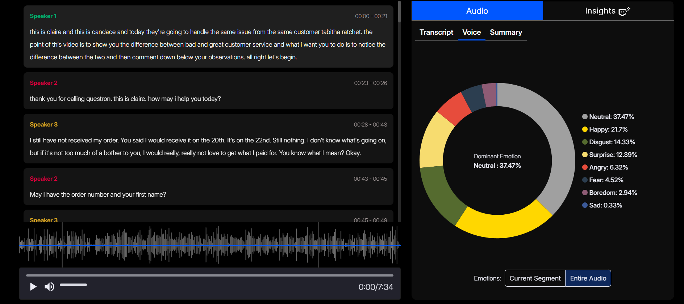This screenshot has width=684, height=304.
Task: Click the Boredom legend dot
Action: tap(585, 193)
